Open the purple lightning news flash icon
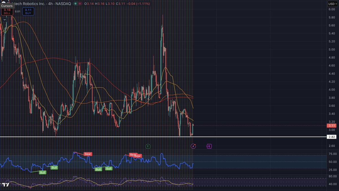Screen dimensions: 339x191 193,146
